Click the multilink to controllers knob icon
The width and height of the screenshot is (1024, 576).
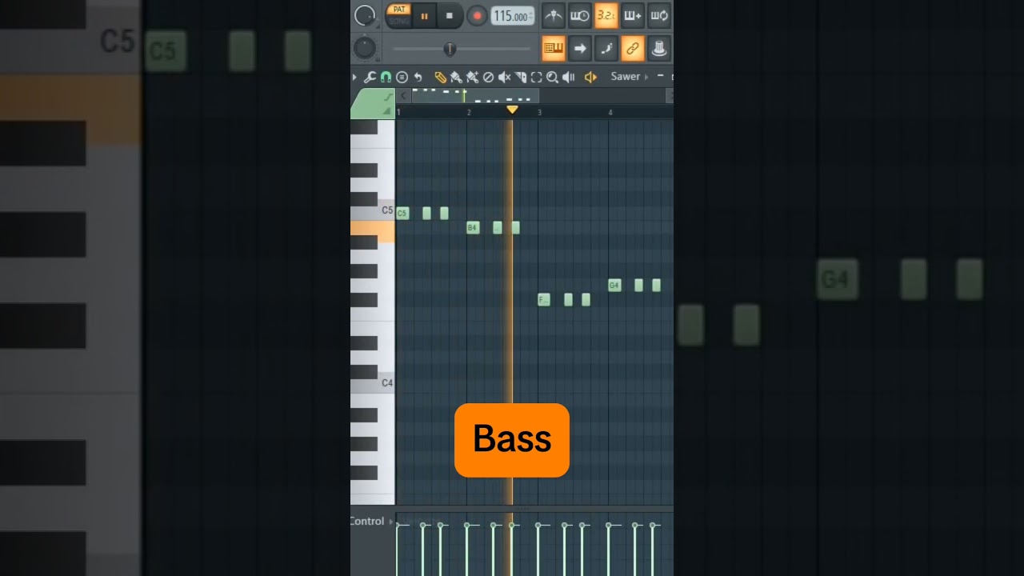[658, 48]
